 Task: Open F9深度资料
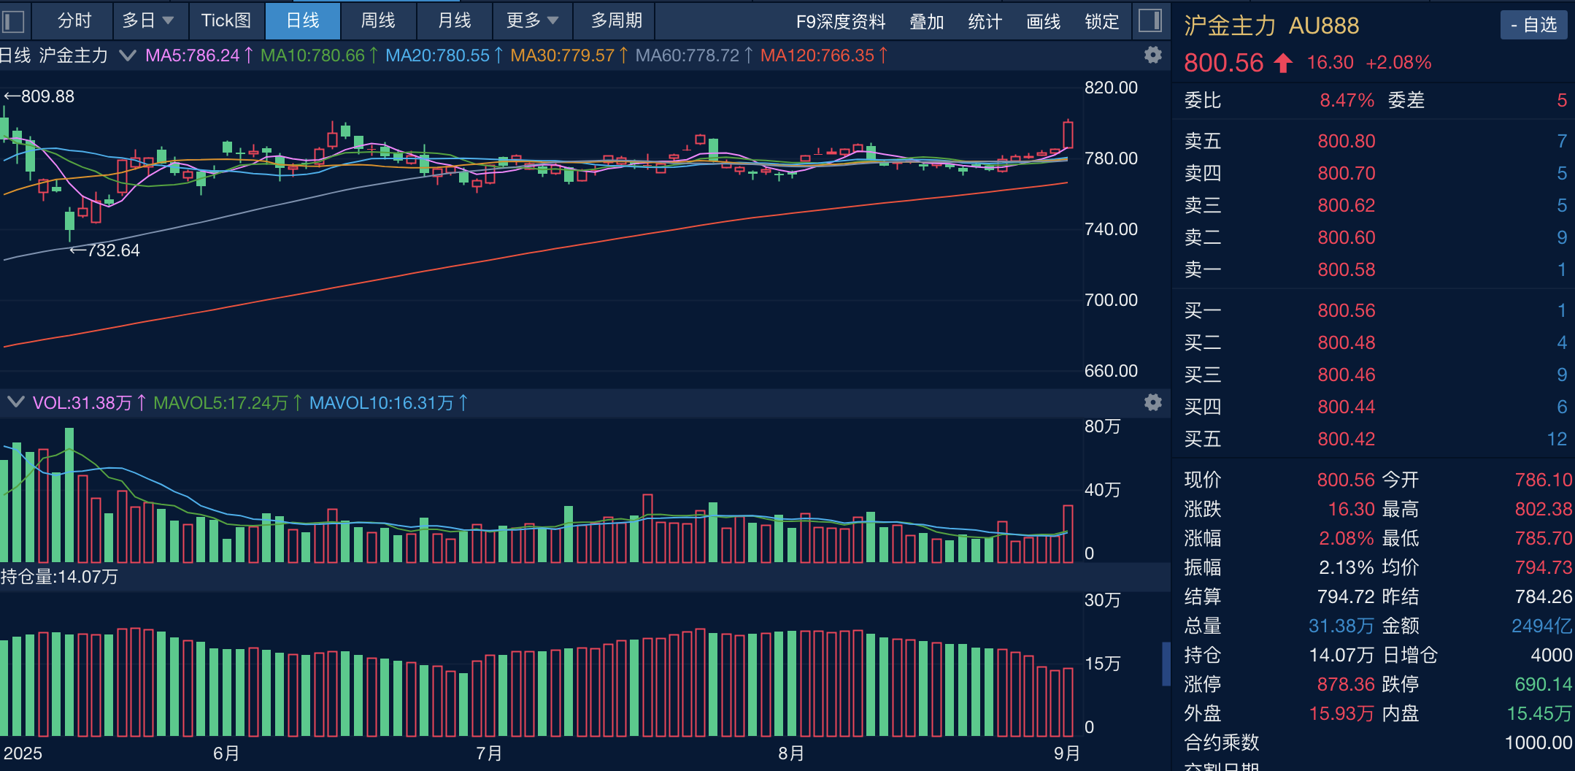pyautogui.click(x=841, y=22)
